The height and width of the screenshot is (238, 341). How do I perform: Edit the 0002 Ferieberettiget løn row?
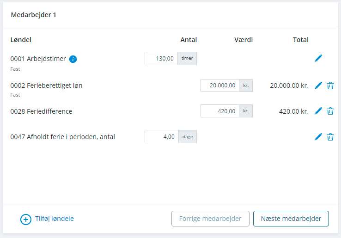point(318,85)
